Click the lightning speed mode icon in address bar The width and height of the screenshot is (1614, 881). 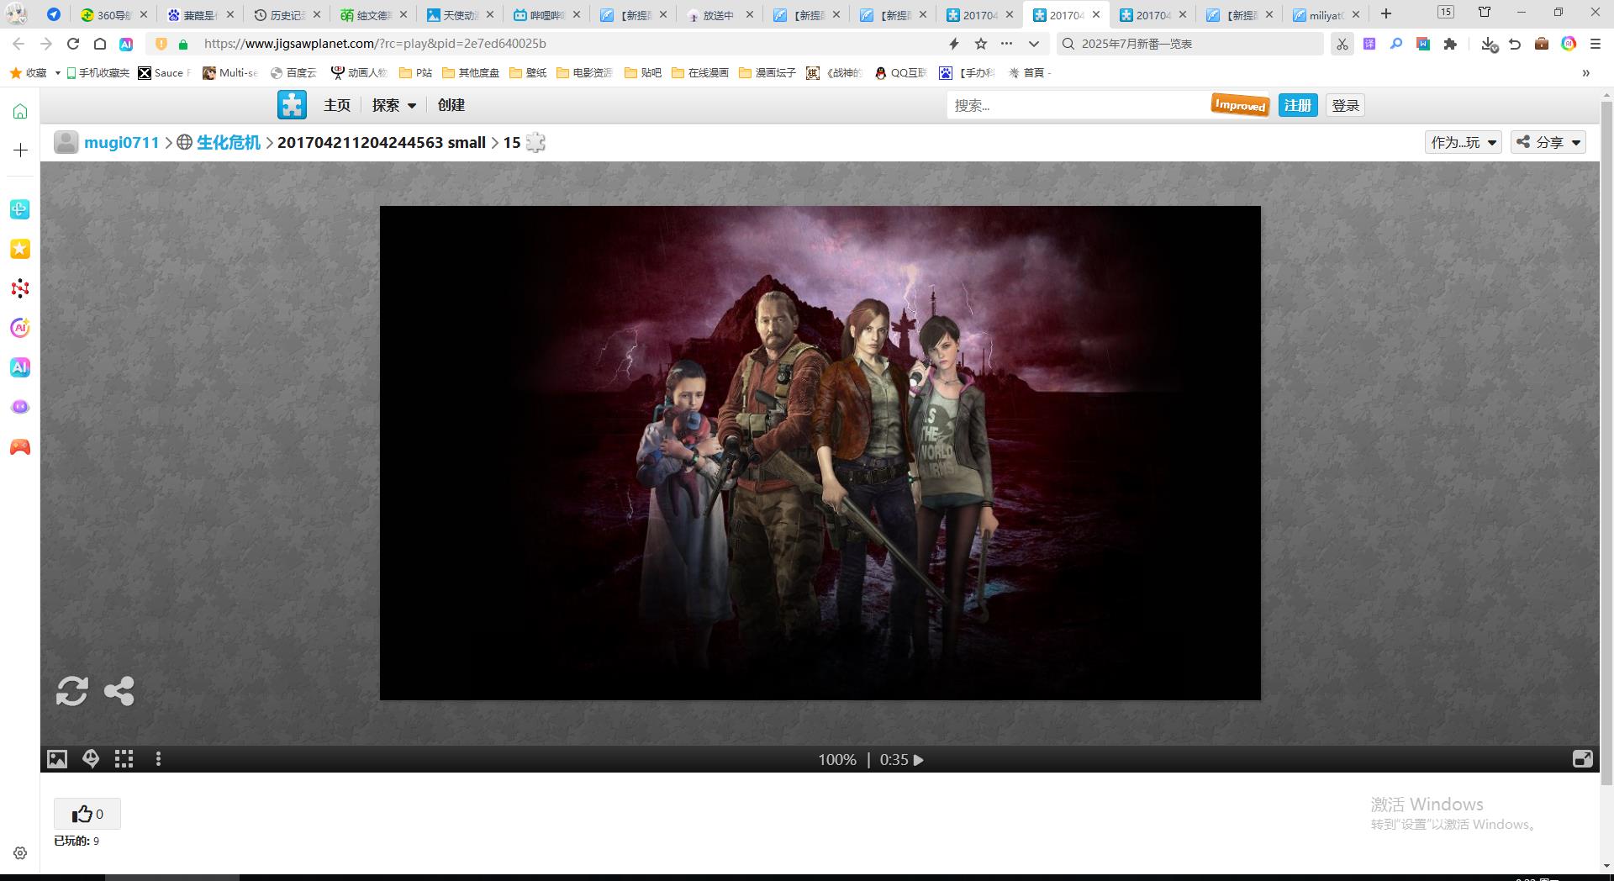pyautogui.click(x=953, y=44)
